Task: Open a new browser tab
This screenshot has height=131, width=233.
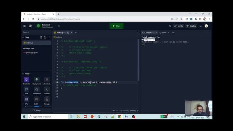Action: click(59, 14)
